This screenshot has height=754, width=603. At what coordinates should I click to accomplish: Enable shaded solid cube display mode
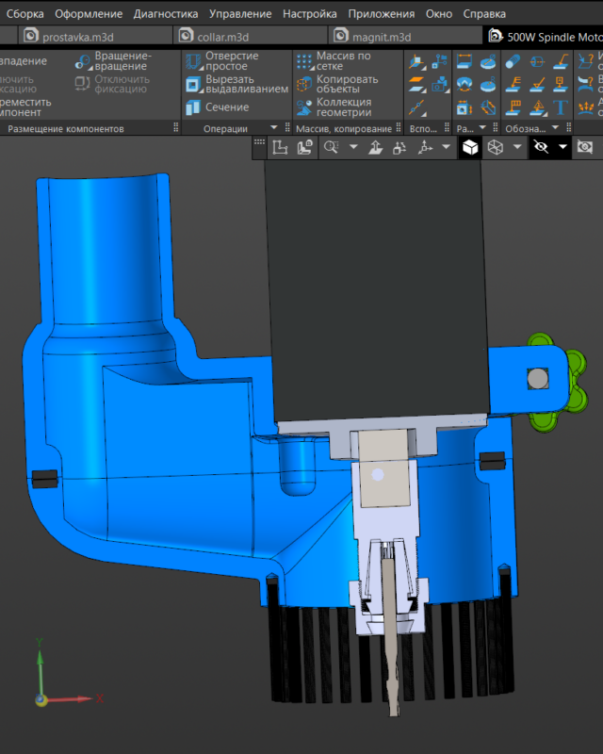pyautogui.click(x=469, y=147)
